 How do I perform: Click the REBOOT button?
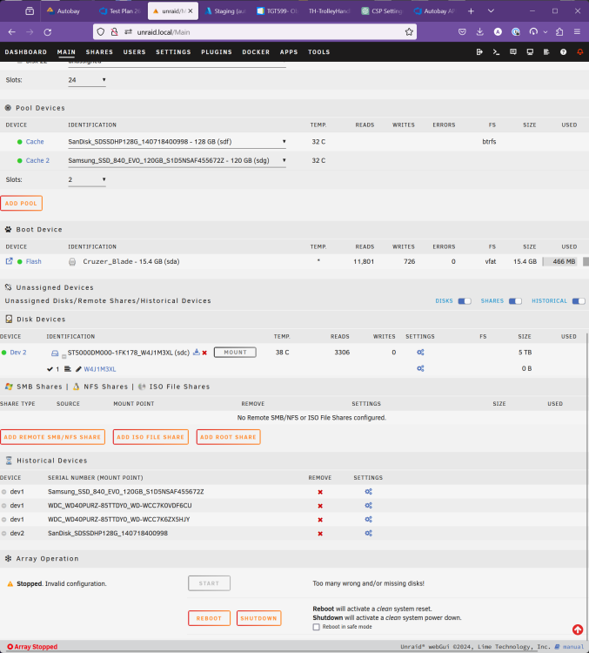pos(209,618)
